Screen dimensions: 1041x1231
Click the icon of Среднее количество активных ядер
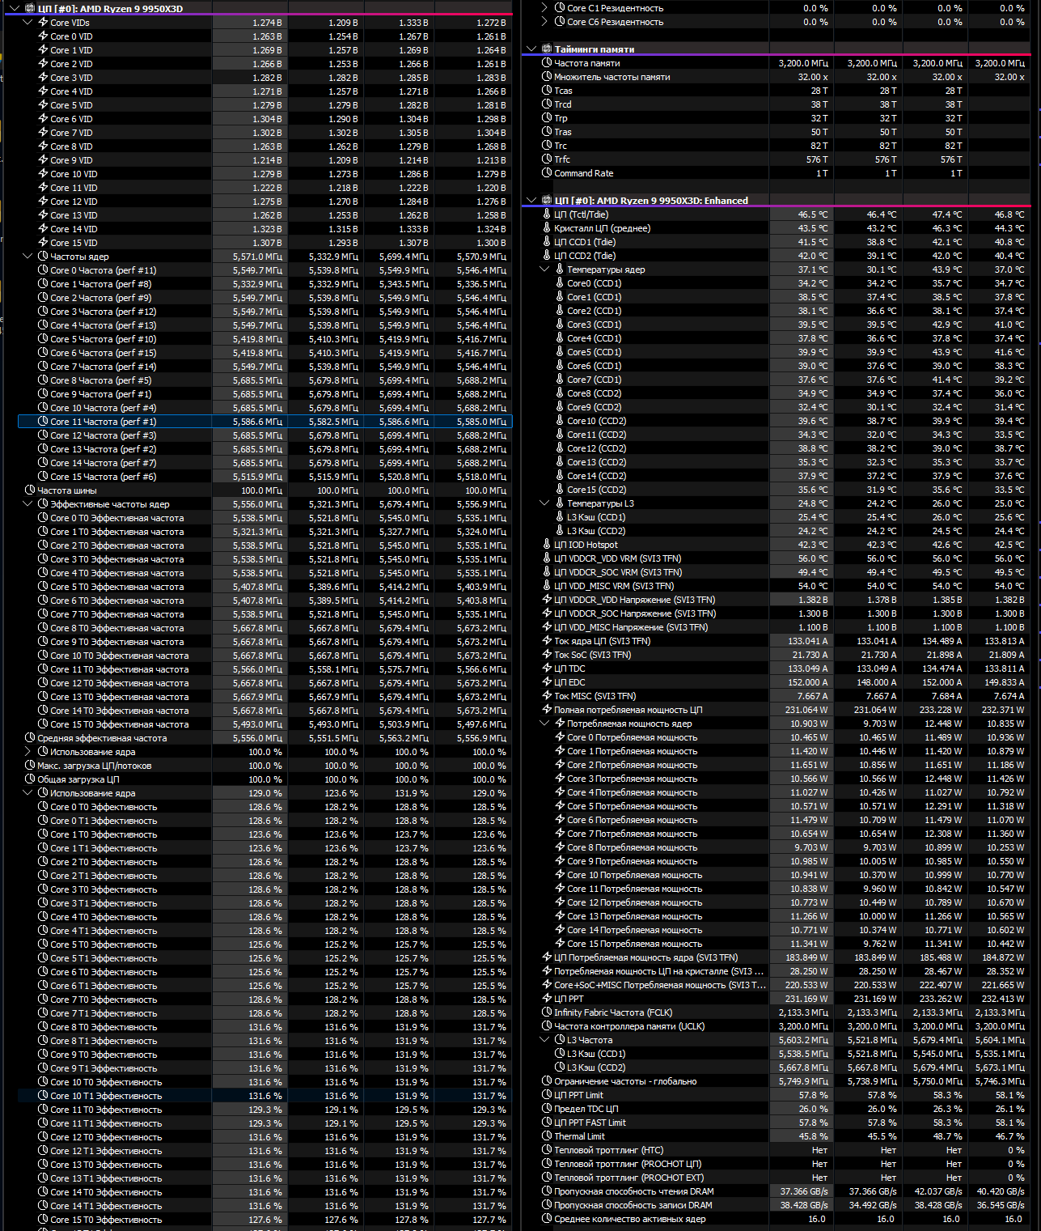pyautogui.click(x=547, y=1219)
